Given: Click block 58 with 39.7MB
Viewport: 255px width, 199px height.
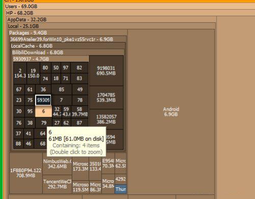Looking at the screenshot, I should point(80,112).
